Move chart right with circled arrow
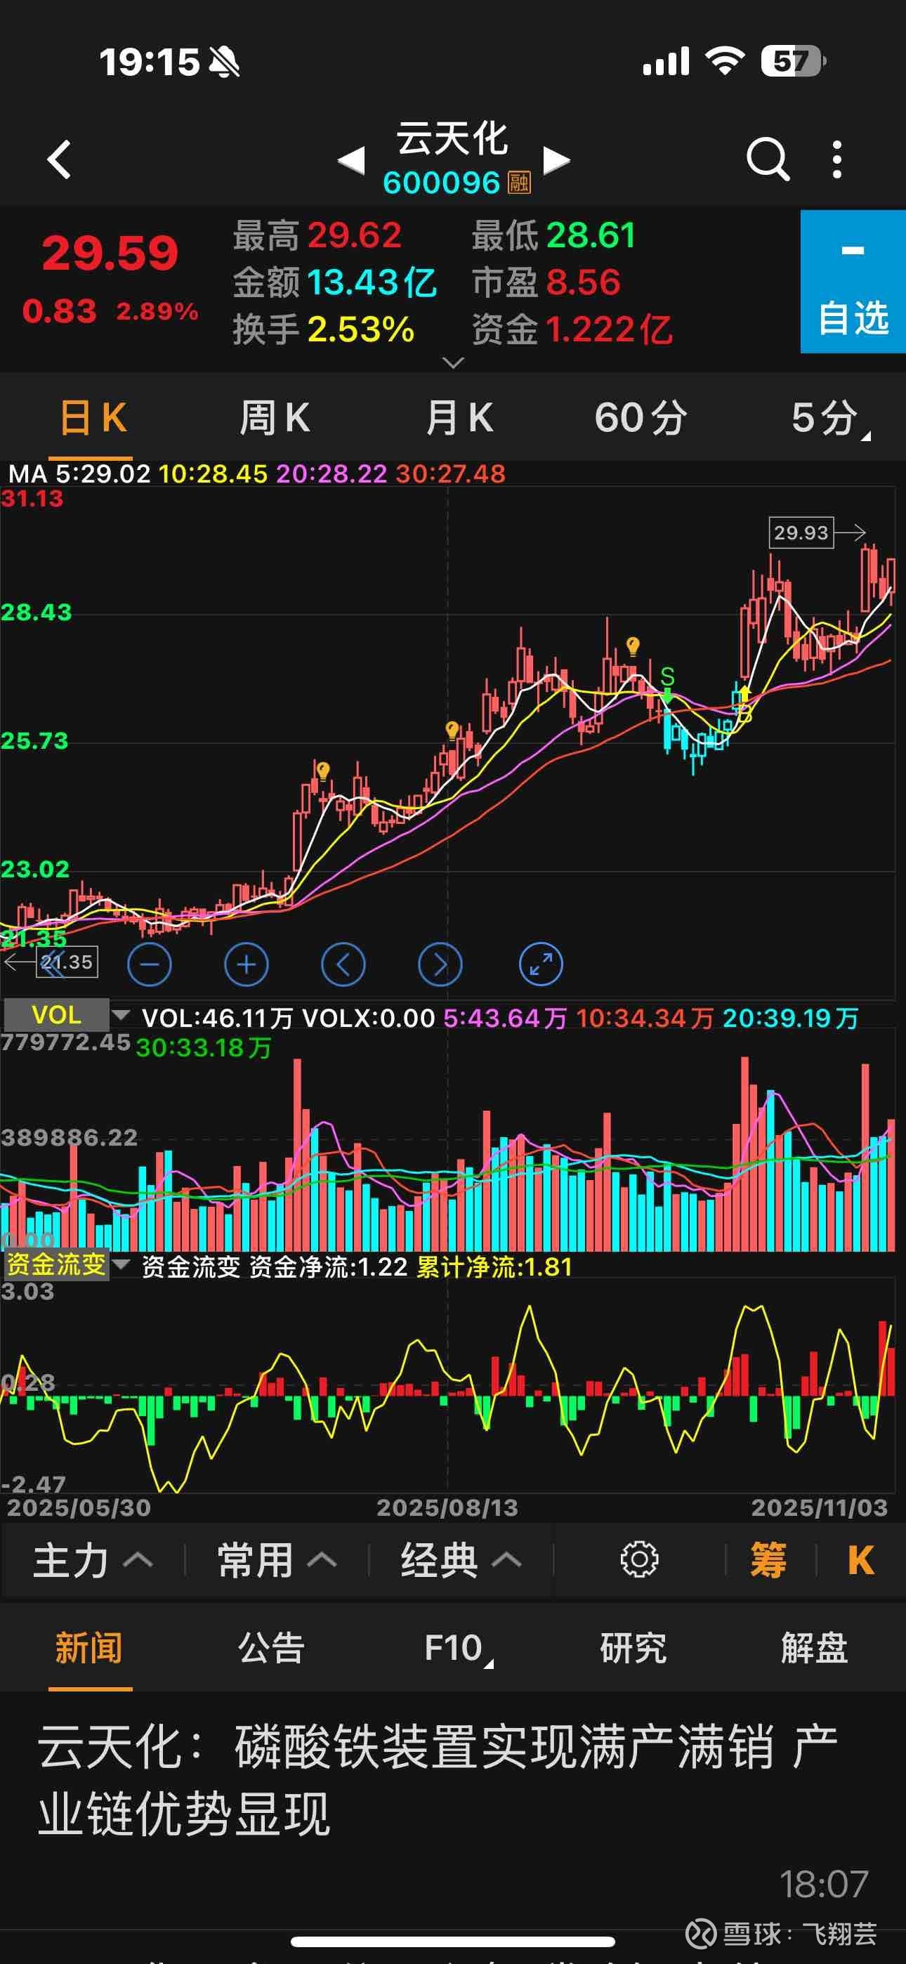The height and width of the screenshot is (1964, 906). (x=440, y=964)
